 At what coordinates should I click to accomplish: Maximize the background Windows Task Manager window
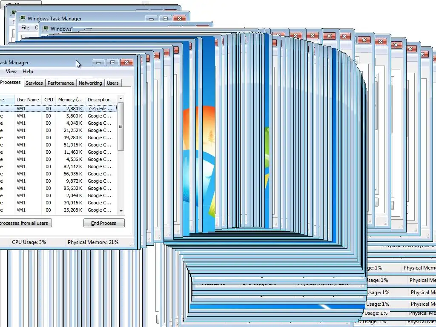pos(165,19)
